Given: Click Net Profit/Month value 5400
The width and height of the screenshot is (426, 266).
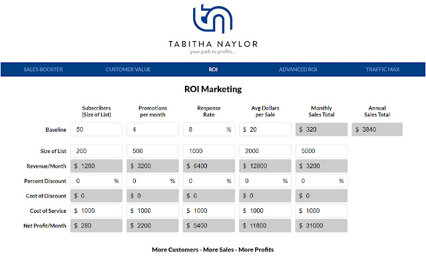Looking at the screenshot, I should tap(209, 225).
